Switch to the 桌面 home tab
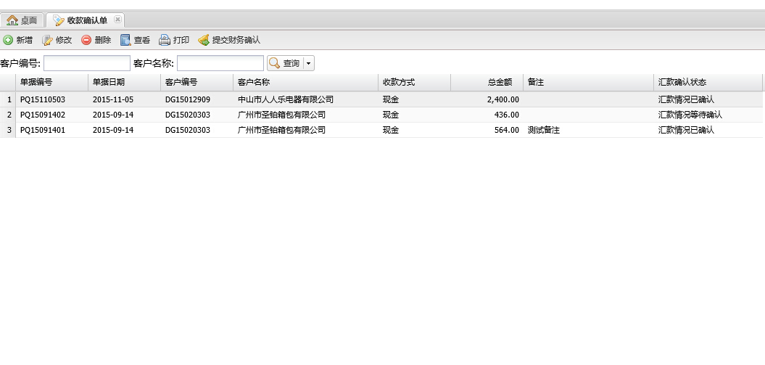Viewport: 765px width, 365px height. pyautogui.click(x=22, y=20)
